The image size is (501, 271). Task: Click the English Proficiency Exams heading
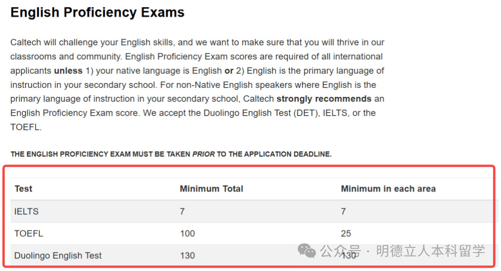point(97,12)
